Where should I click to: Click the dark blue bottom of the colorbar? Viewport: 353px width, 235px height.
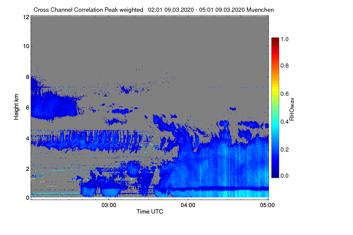point(275,175)
